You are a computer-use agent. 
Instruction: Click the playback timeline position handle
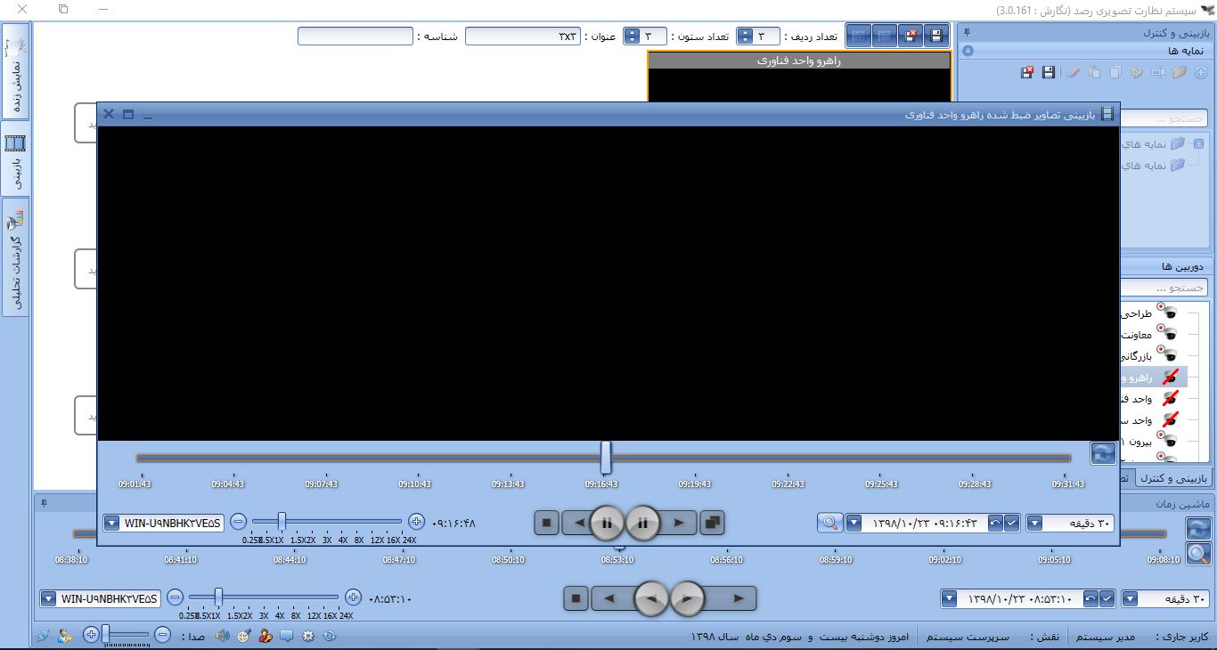(x=606, y=458)
